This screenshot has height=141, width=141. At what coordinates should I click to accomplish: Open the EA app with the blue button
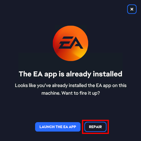tap(58, 127)
